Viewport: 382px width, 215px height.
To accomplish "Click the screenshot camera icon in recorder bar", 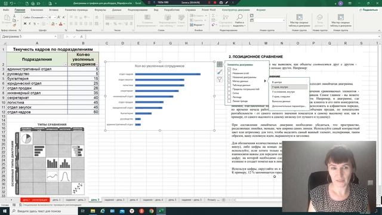I will pos(221,2).
